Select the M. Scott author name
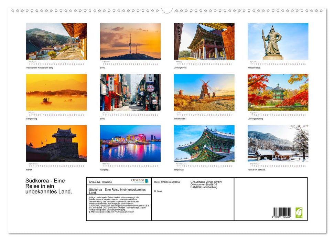 158,191
